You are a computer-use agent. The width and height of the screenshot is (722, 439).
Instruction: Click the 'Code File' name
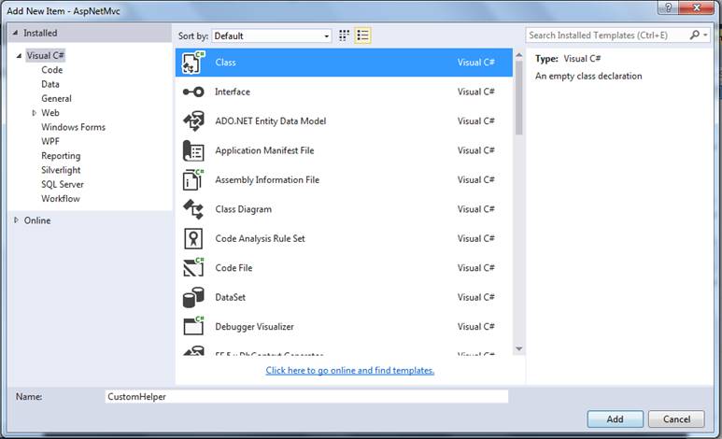tap(234, 268)
